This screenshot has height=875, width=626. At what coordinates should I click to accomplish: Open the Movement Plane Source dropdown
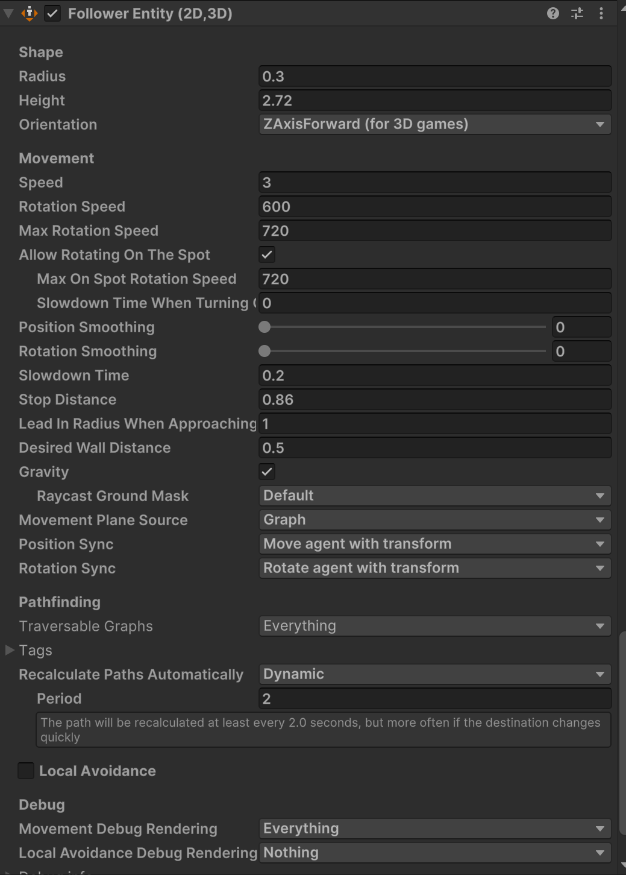click(434, 520)
